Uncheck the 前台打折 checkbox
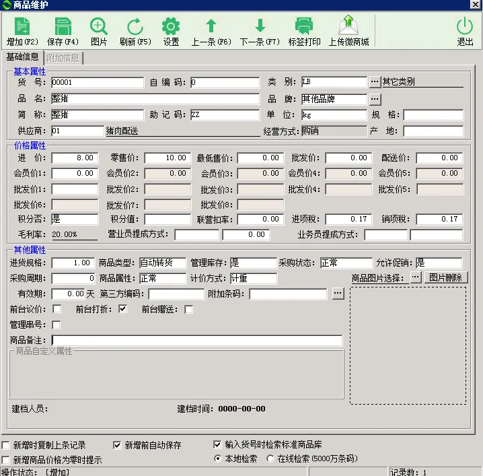This screenshot has width=483, height=476. (x=122, y=308)
